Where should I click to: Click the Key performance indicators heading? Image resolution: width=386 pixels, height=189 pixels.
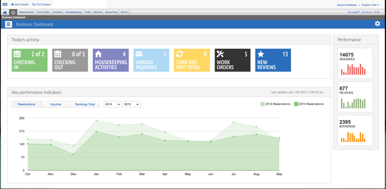coord(37,92)
